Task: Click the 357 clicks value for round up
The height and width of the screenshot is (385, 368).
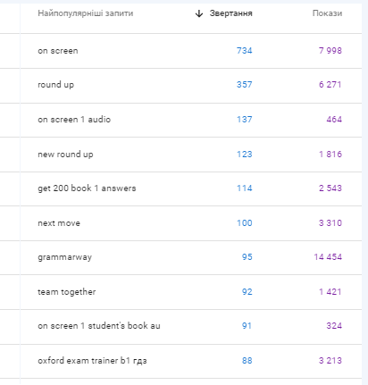Action: [x=245, y=85]
